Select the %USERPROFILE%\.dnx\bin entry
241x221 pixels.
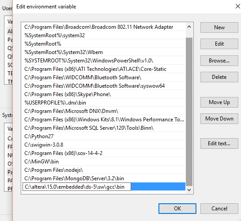[x=103, y=103]
